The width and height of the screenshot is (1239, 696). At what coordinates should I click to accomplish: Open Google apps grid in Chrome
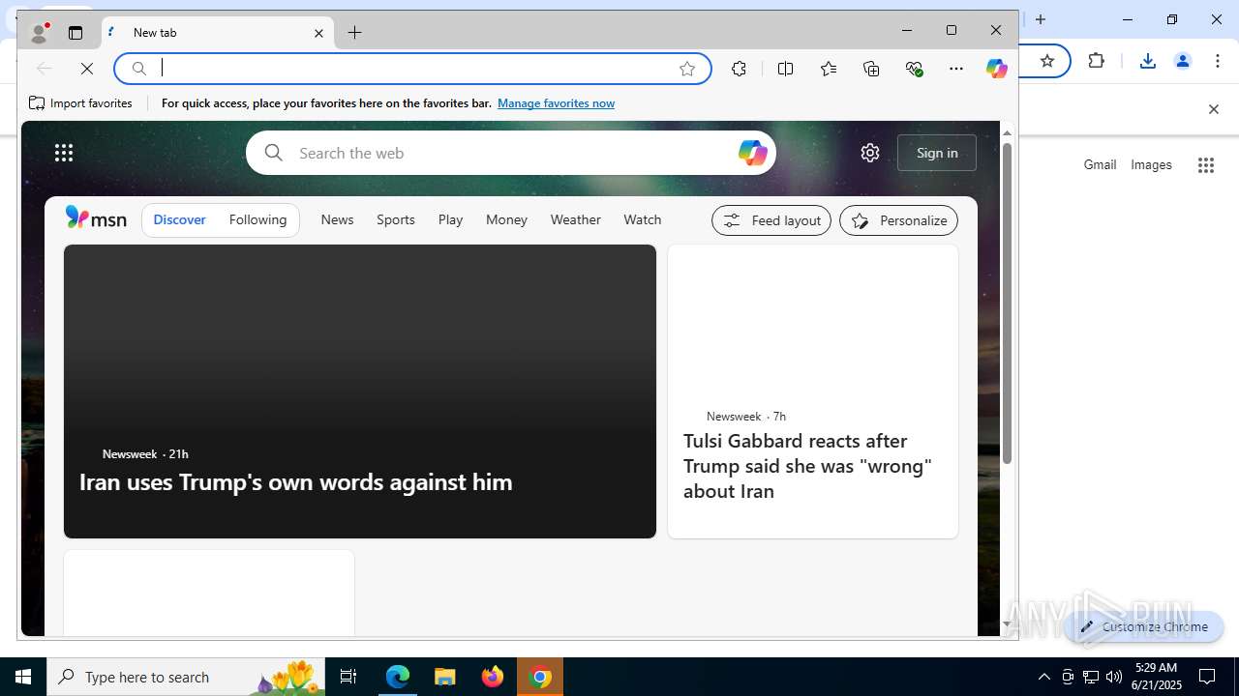tap(1206, 165)
